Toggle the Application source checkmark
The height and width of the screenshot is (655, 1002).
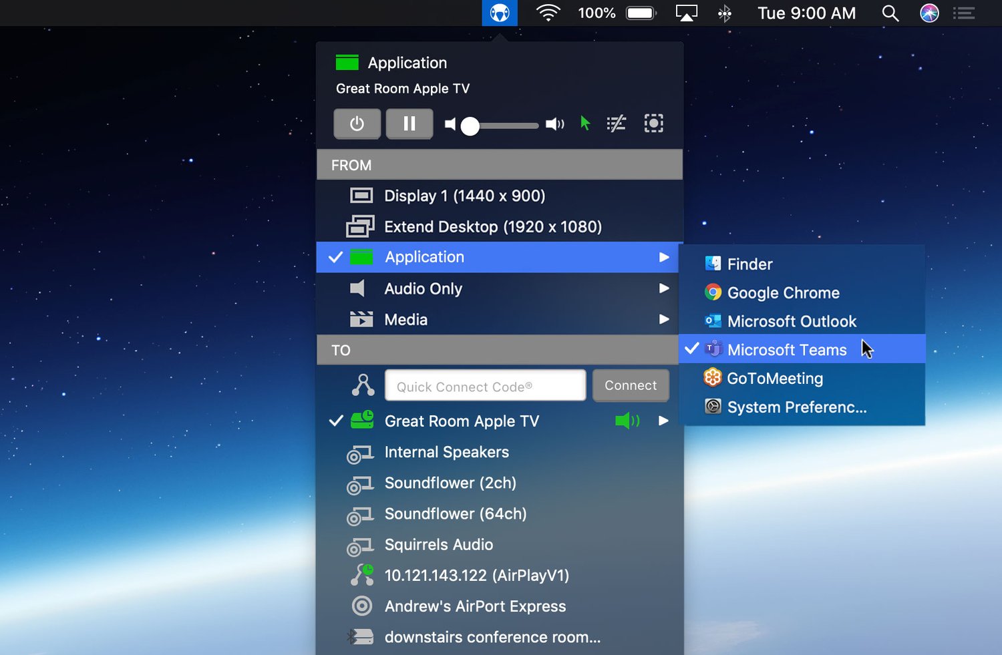click(x=335, y=257)
